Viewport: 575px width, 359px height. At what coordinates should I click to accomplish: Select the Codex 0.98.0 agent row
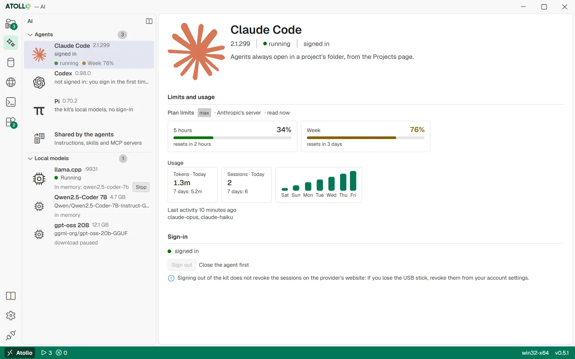click(x=89, y=82)
